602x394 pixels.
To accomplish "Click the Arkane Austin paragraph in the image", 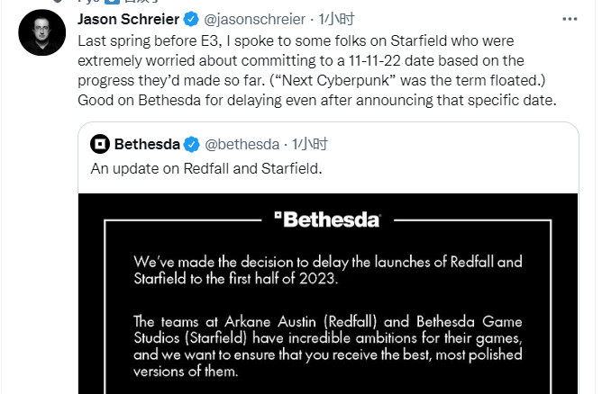I will (x=327, y=345).
